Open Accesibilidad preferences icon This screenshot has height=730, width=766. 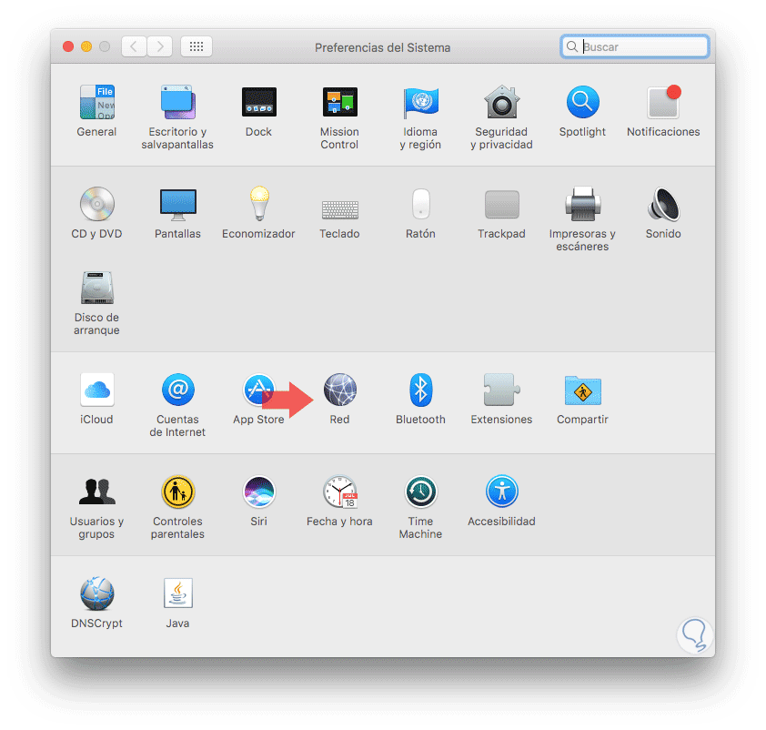(501, 492)
